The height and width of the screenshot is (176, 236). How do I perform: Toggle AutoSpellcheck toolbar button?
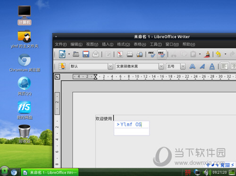[161, 54]
